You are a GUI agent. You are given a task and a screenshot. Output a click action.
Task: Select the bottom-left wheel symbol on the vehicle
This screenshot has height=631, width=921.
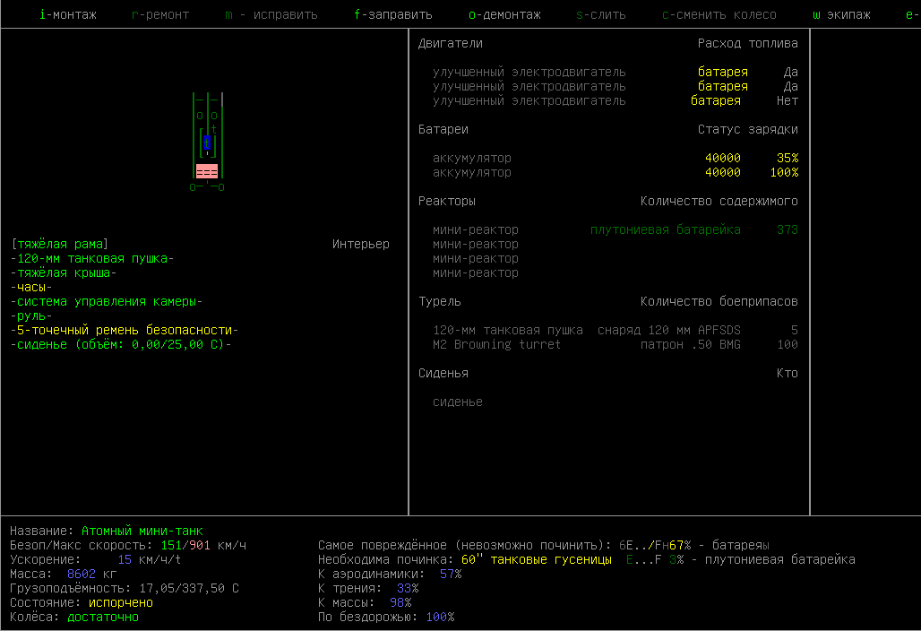click(193, 187)
